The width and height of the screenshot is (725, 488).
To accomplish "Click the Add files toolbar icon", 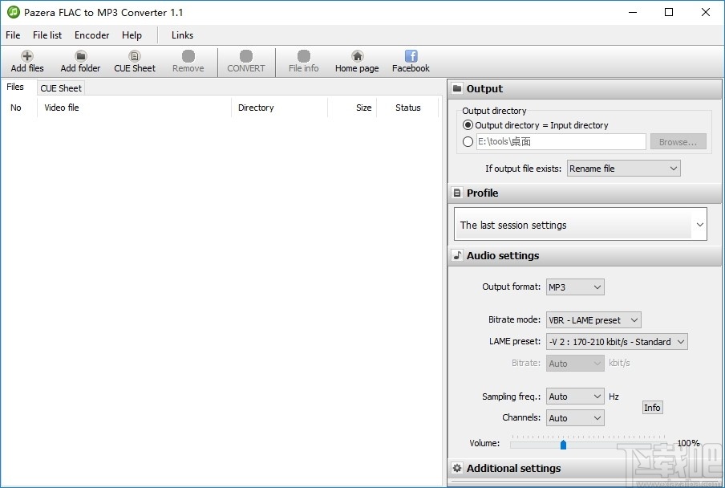I will tap(26, 60).
